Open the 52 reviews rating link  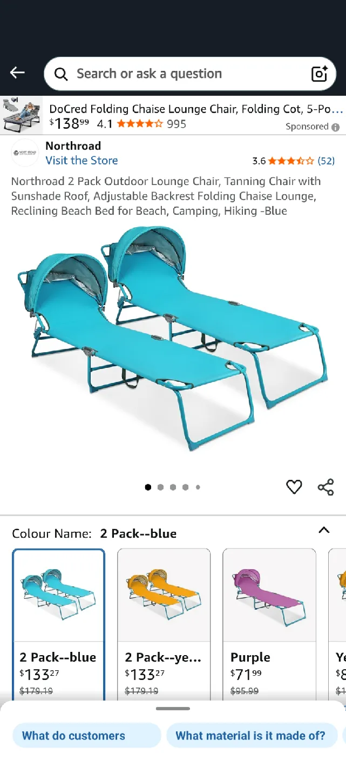coord(326,161)
